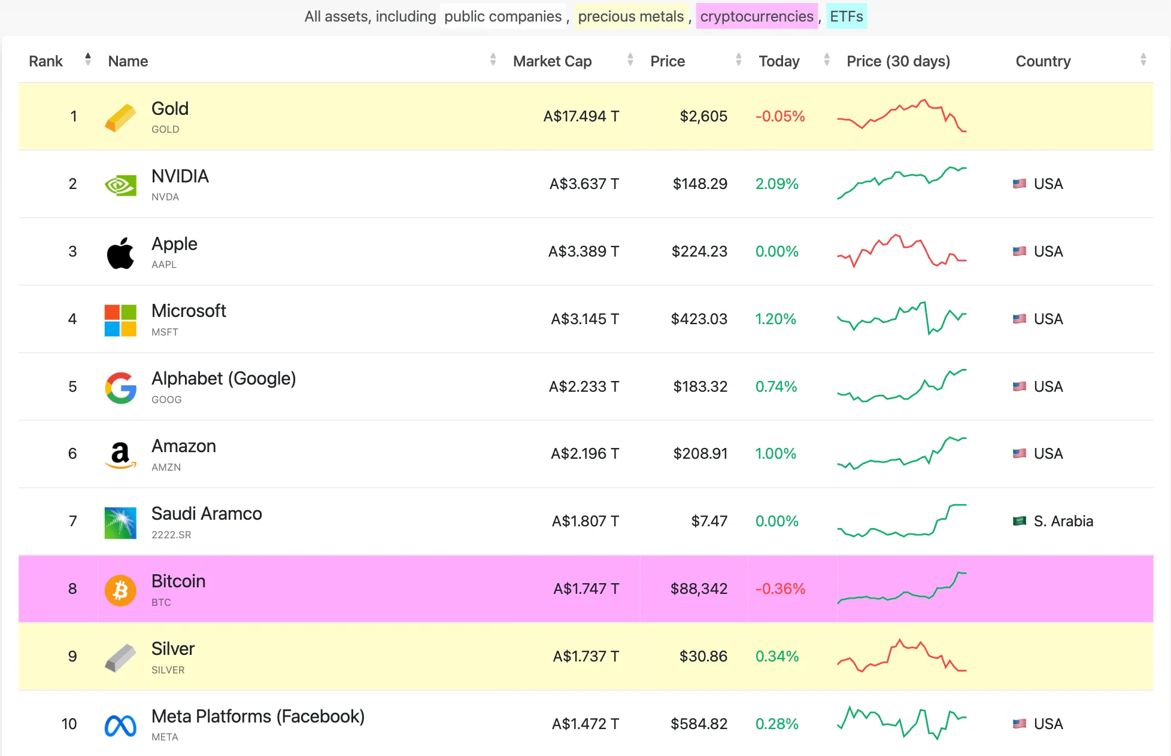Toggle the ETFs filter
This screenshot has width=1171, height=756.
846,17
